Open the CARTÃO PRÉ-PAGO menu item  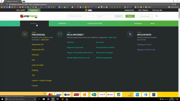point(95,24)
